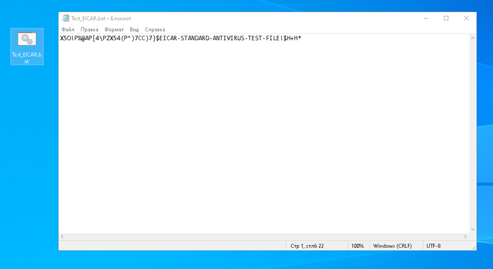Click Windows (CRLF) in the status bar

click(x=392, y=246)
